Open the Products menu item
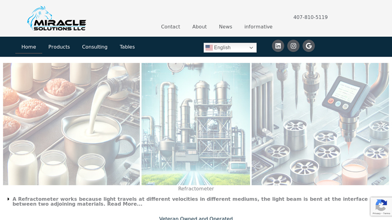This screenshot has width=392, height=220. [x=59, y=47]
